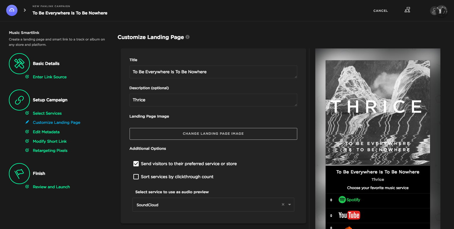Click the YouTube reorder handle in preview
Image resolution: width=454 pixels, height=229 pixels.
[331, 215]
